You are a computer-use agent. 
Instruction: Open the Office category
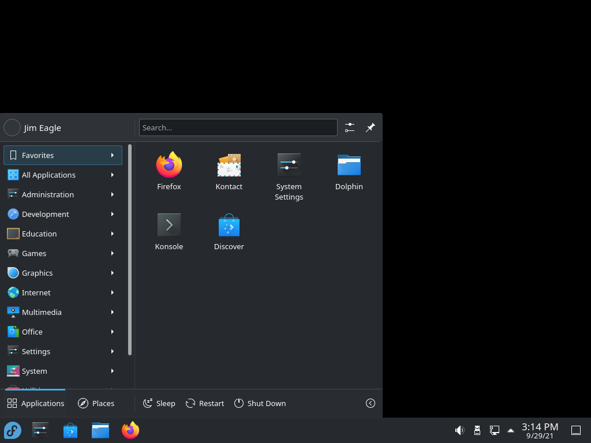click(x=63, y=332)
